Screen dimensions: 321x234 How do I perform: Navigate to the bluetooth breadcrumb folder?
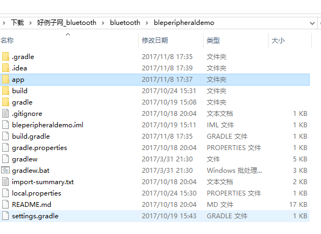tap(125, 23)
